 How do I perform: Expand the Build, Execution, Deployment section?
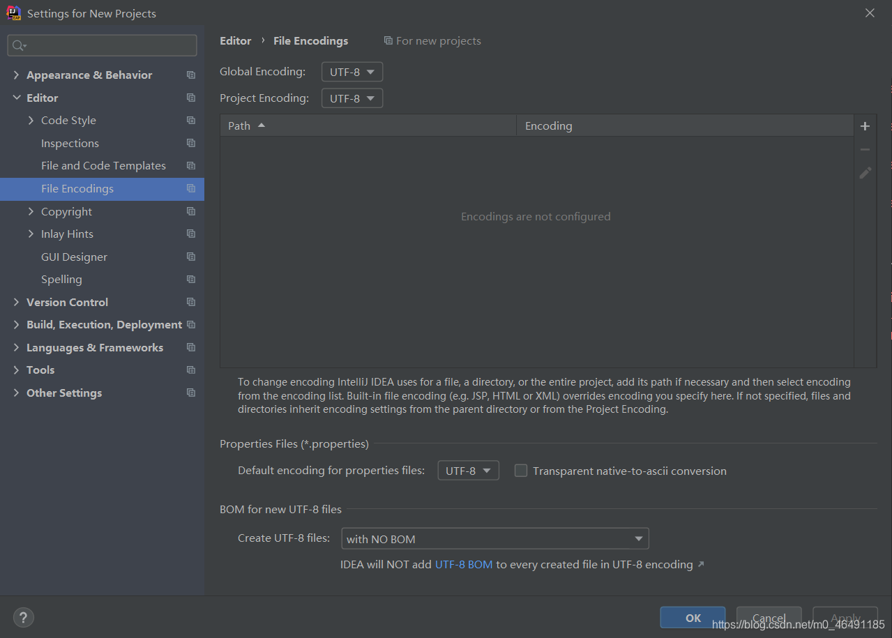16,325
